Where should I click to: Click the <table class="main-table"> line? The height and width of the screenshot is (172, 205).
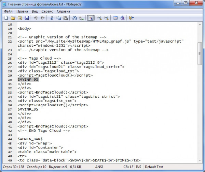[47, 152]
